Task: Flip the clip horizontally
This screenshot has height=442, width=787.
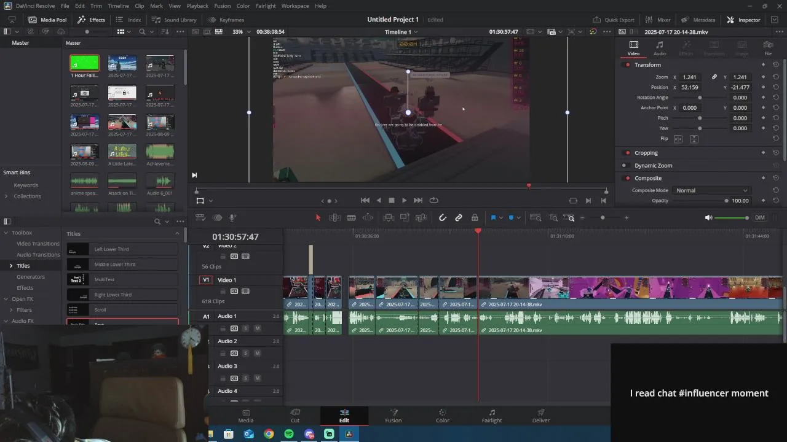Action: 679,139
